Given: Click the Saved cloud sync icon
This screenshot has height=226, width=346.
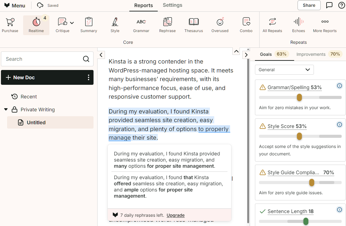Looking at the screenshot, I should pyautogui.click(x=40, y=5).
